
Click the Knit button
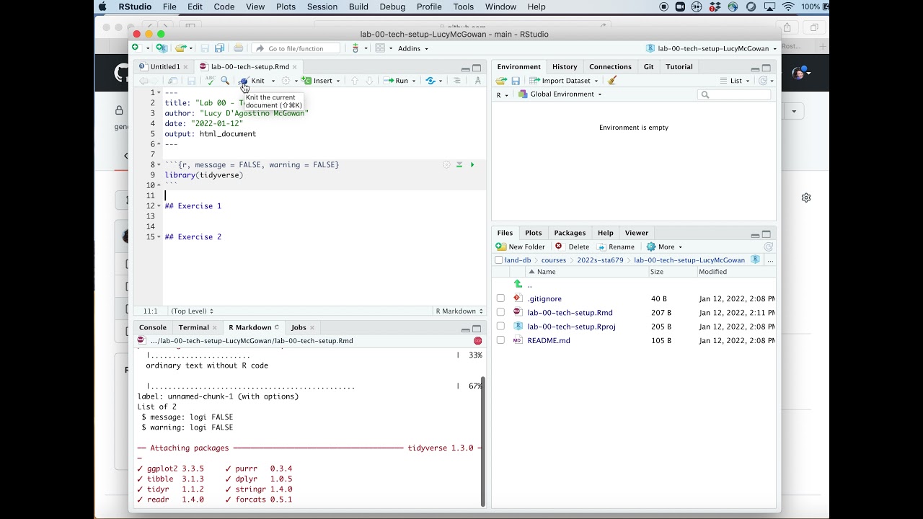point(252,81)
